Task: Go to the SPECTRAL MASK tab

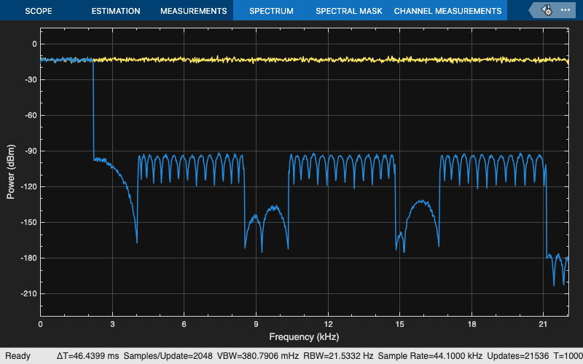Action: (349, 11)
